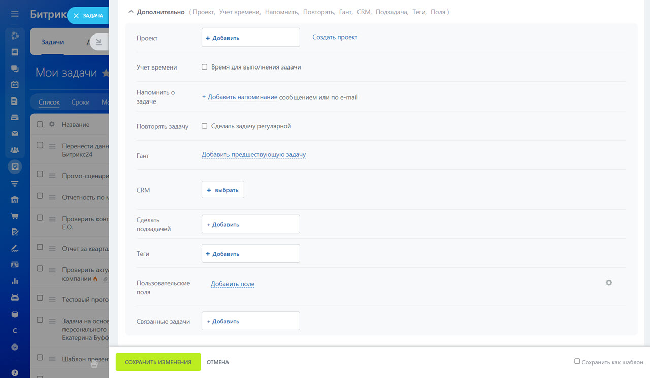Open the hamburger menu in left sidebar
The image size is (650, 378).
coord(15,14)
